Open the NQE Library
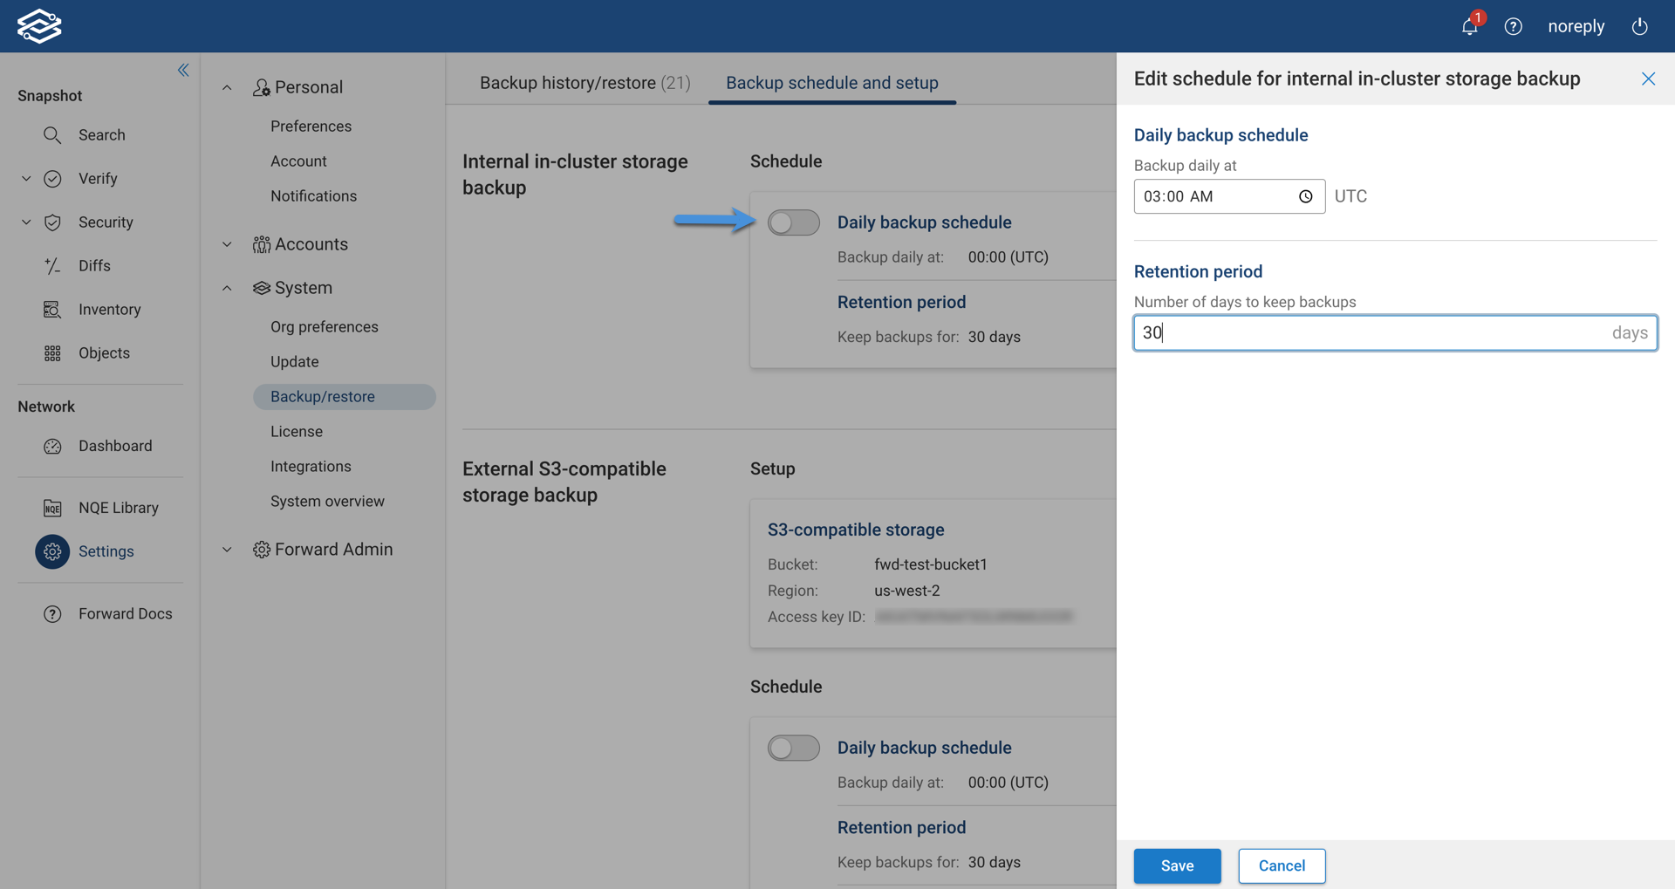 click(118, 507)
